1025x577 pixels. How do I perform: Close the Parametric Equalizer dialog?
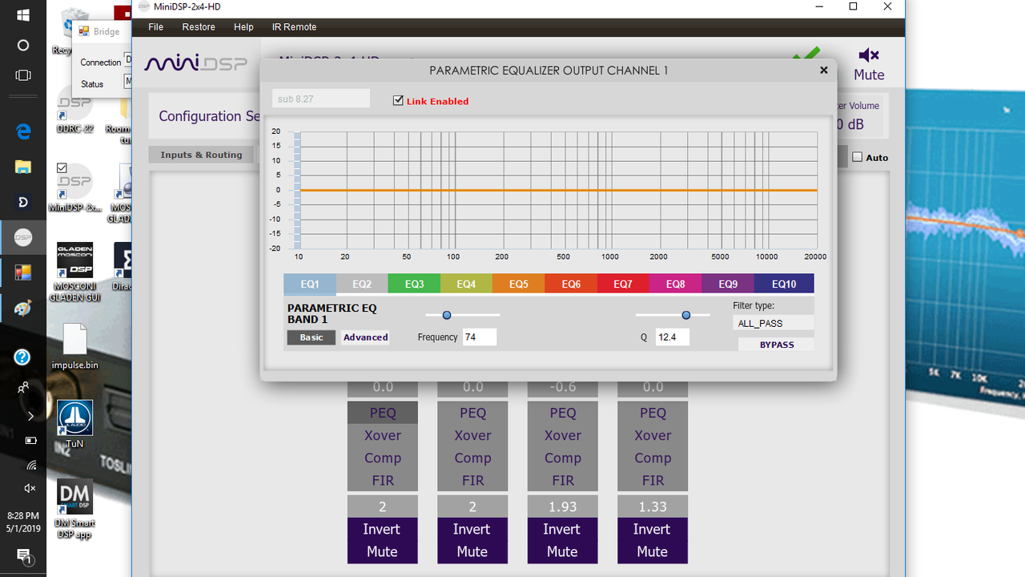[x=823, y=71]
